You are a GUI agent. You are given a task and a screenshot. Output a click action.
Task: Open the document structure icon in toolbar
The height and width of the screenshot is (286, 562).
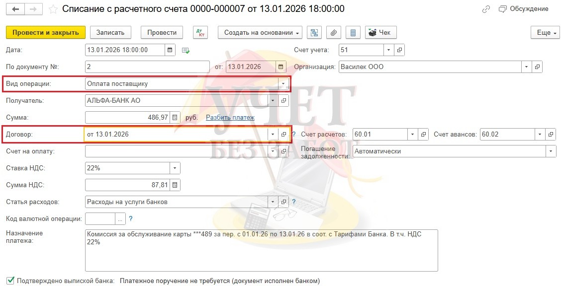pyautogui.click(x=314, y=33)
